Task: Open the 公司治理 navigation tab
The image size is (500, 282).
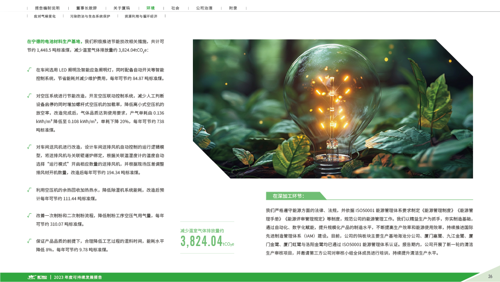Action: coord(204,8)
